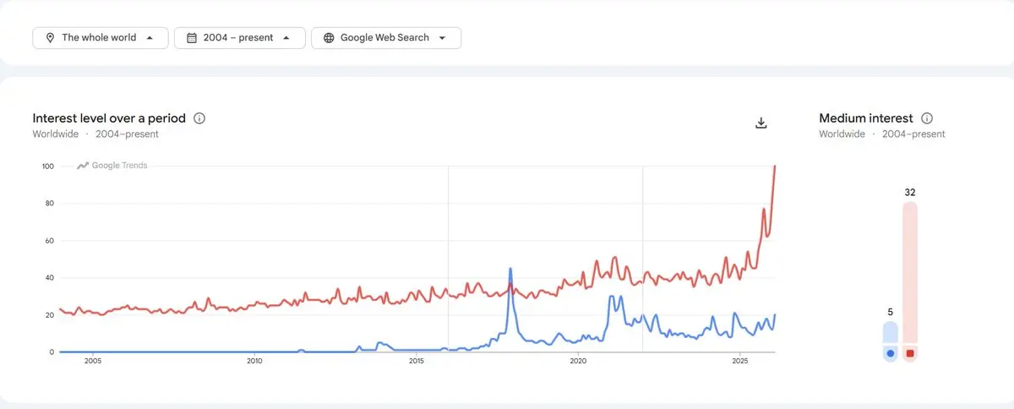This screenshot has height=409, width=1014.
Task: Click the red line's peak at 100
Action: pos(775,166)
